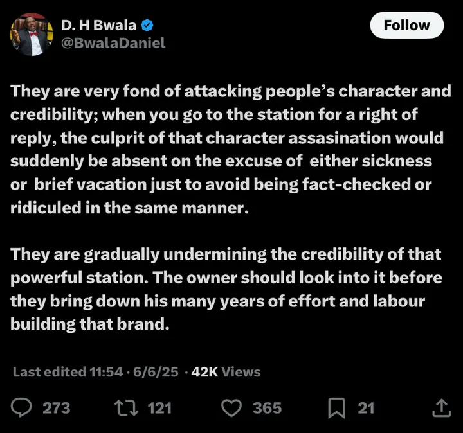
Task: Like the tweet with the heart icon
Action: [231, 407]
